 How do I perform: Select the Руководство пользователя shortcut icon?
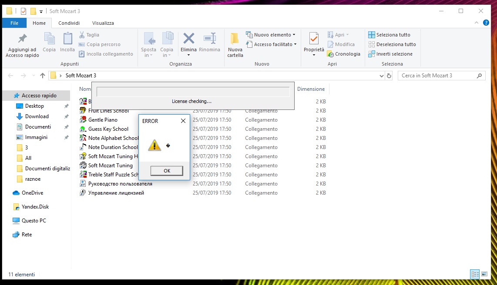pyautogui.click(x=83, y=183)
